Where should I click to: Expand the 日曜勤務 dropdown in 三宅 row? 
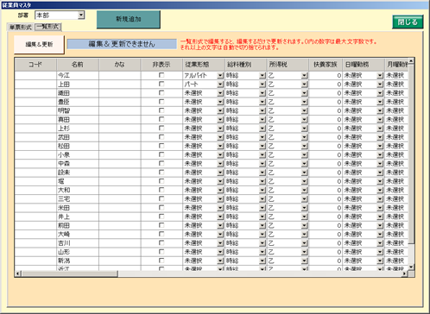[380, 199]
